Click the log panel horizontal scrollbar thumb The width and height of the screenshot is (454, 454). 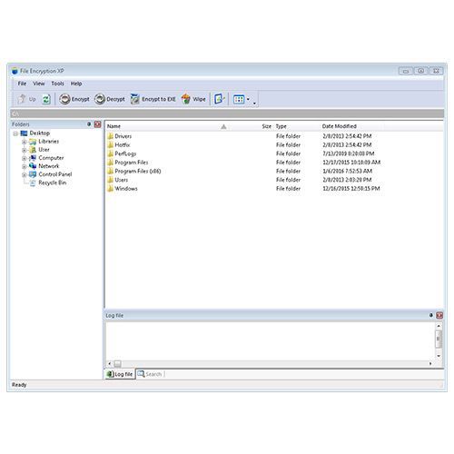pos(118,363)
